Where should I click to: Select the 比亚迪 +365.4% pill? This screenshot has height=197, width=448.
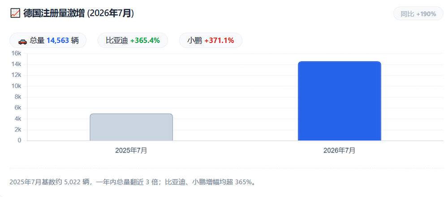[133, 41]
